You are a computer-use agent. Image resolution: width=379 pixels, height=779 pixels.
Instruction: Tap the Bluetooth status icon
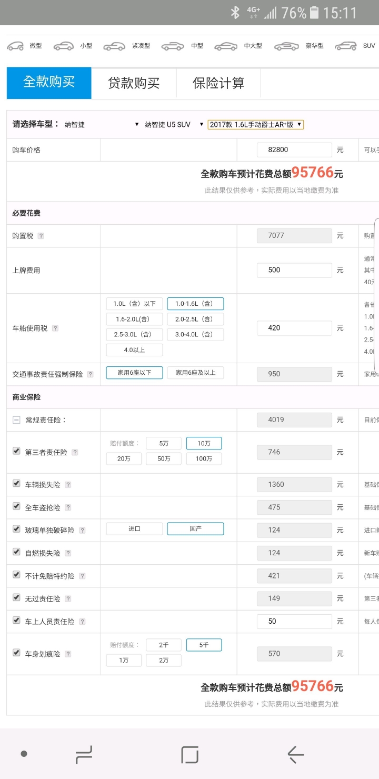click(x=235, y=13)
